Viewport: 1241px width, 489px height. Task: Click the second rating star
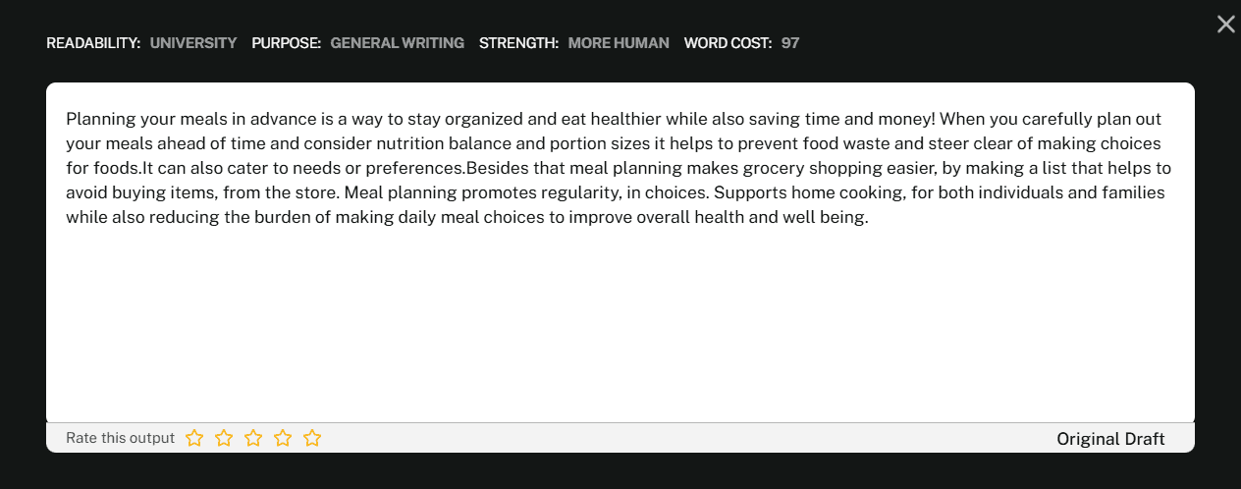tap(224, 438)
